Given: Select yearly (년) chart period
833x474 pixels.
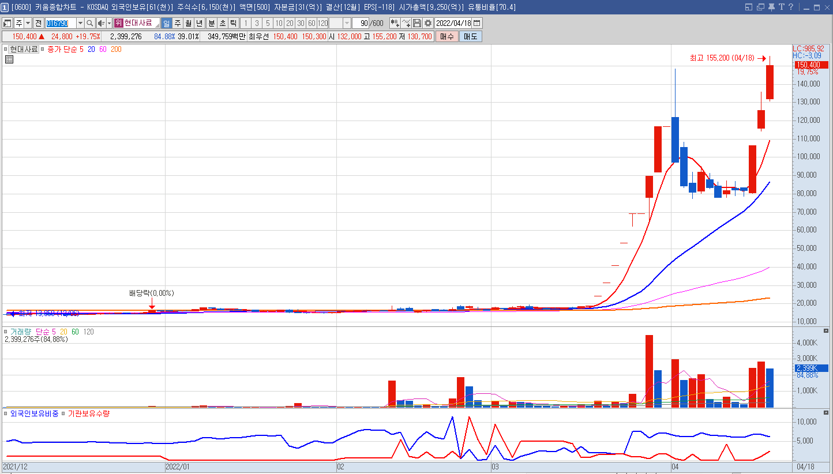Looking at the screenshot, I should [x=200, y=23].
